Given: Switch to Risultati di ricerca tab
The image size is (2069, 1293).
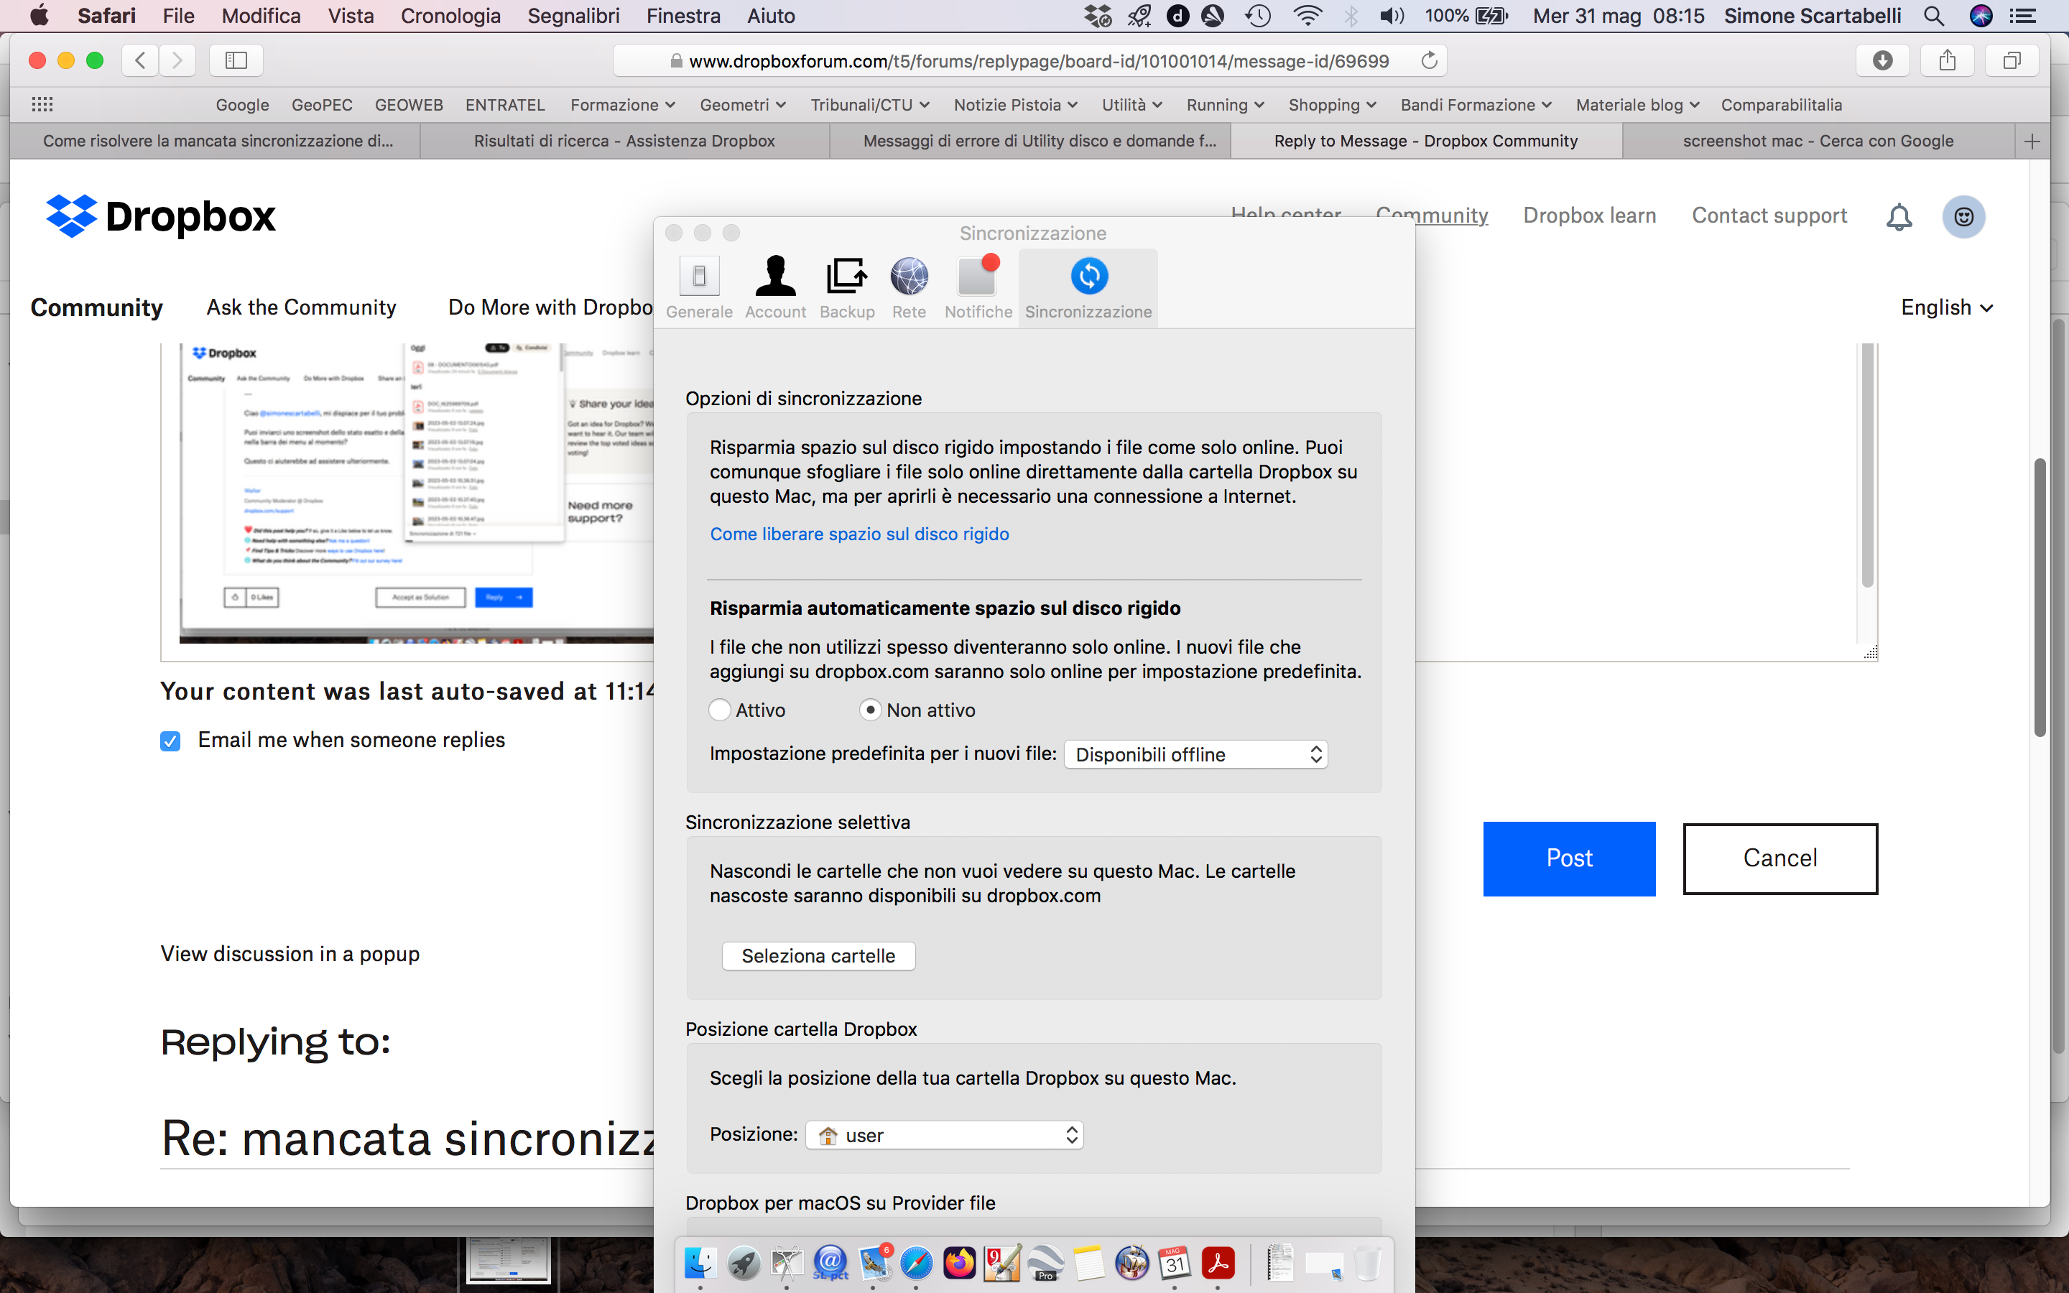Looking at the screenshot, I should pos(624,141).
